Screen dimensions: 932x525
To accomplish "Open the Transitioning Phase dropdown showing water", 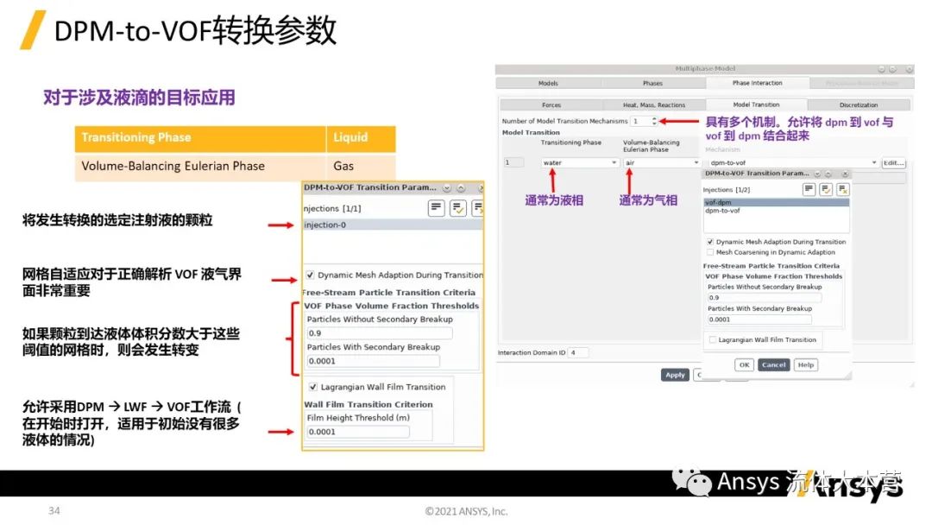I will [x=580, y=162].
